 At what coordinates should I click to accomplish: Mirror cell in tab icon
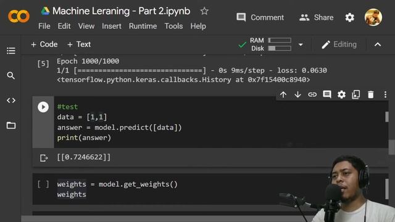(356, 94)
